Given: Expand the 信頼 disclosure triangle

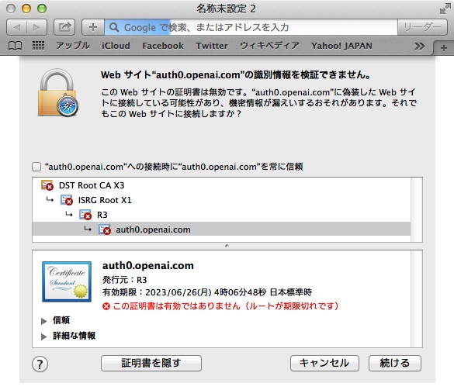Looking at the screenshot, I should [44, 321].
